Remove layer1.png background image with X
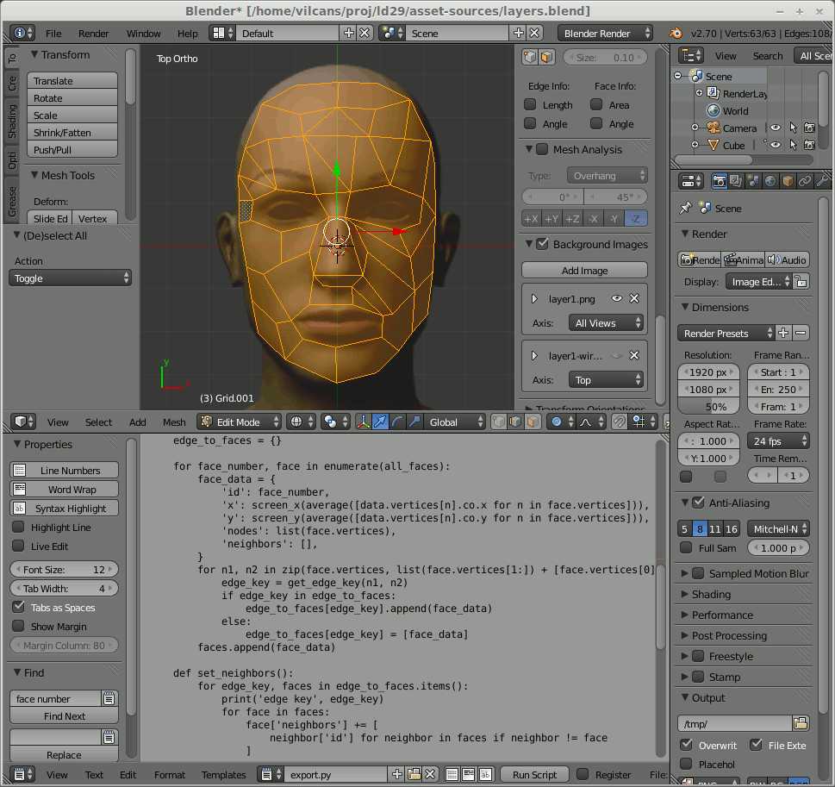This screenshot has height=787, width=835. tap(633, 298)
